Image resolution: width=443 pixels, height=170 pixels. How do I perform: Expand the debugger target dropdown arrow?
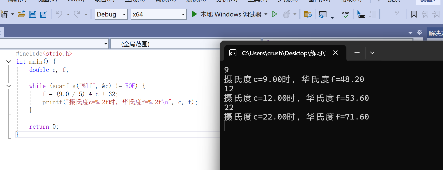[x=266, y=14]
